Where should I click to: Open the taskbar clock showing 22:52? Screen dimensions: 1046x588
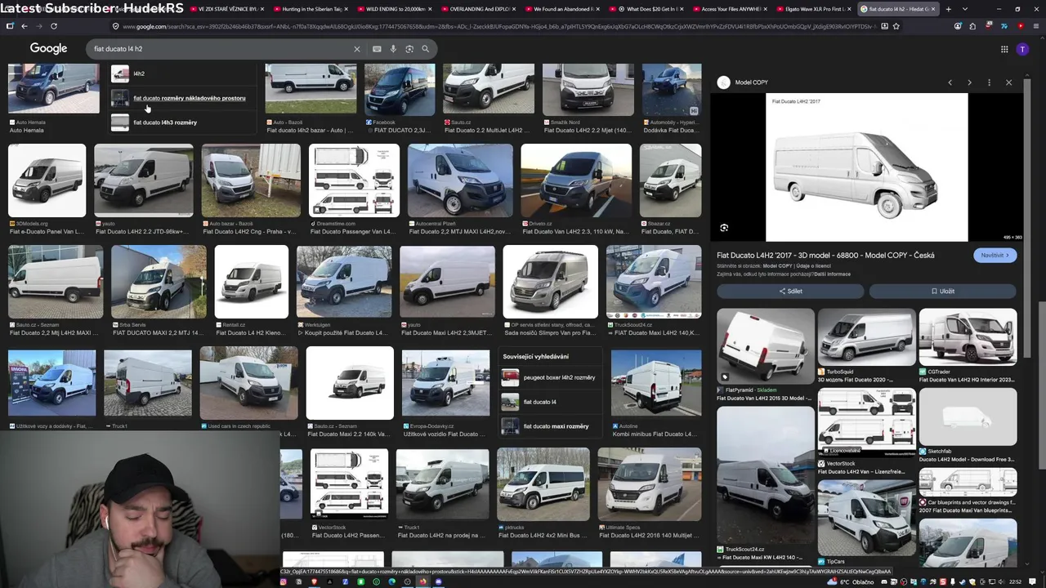[x=1015, y=581]
